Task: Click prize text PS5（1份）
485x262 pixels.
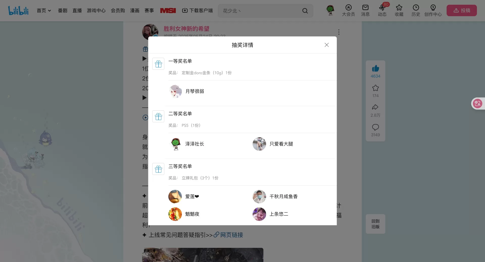Action: click(x=191, y=125)
